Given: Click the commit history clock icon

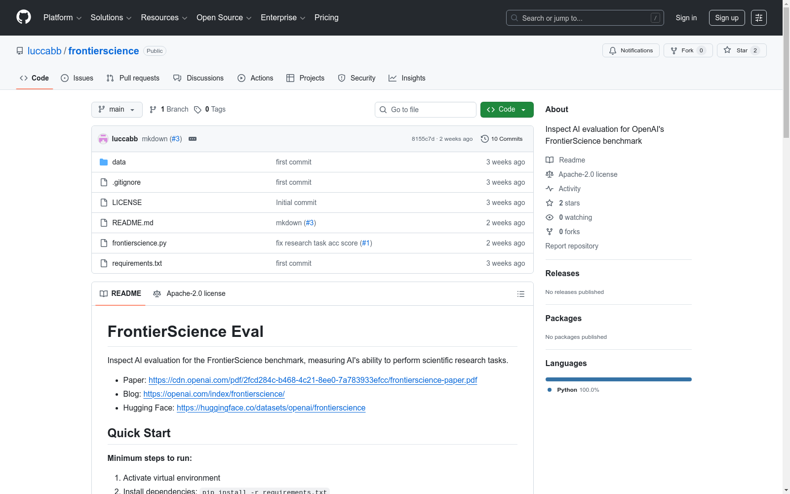Looking at the screenshot, I should coord(485,139).
